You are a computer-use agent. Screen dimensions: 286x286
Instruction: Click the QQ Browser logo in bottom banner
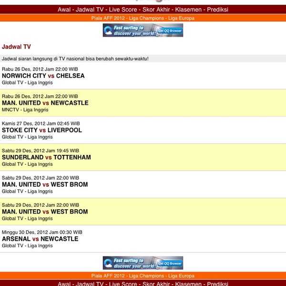coord(108,263)
